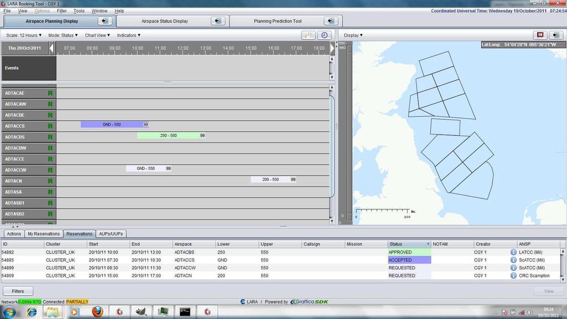Select reservation row with ID 54909
The height and width of the screenshot is (319, 567).
(x=281, y=276)
